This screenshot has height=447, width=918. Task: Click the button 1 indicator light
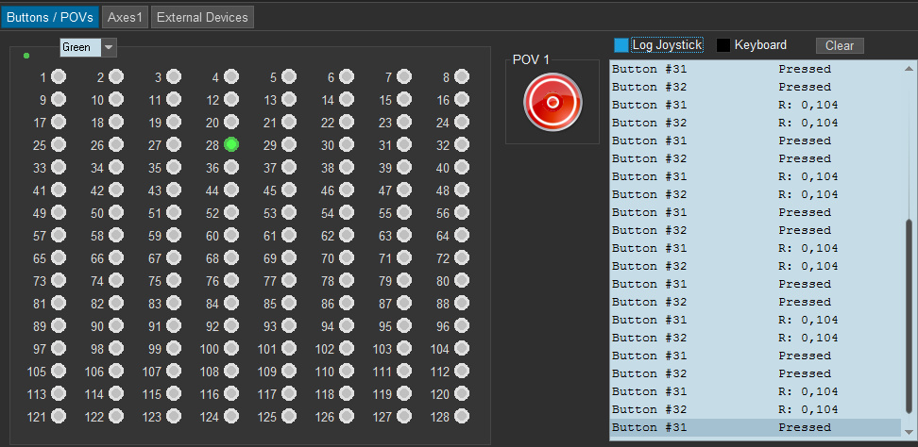point(59,76)
